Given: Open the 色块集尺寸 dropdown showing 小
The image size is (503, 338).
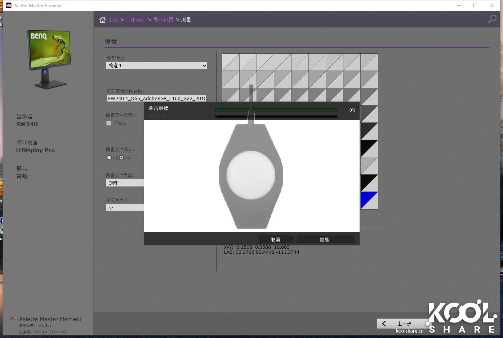Looking at the screenshot, I should click(x=125, y=207).
